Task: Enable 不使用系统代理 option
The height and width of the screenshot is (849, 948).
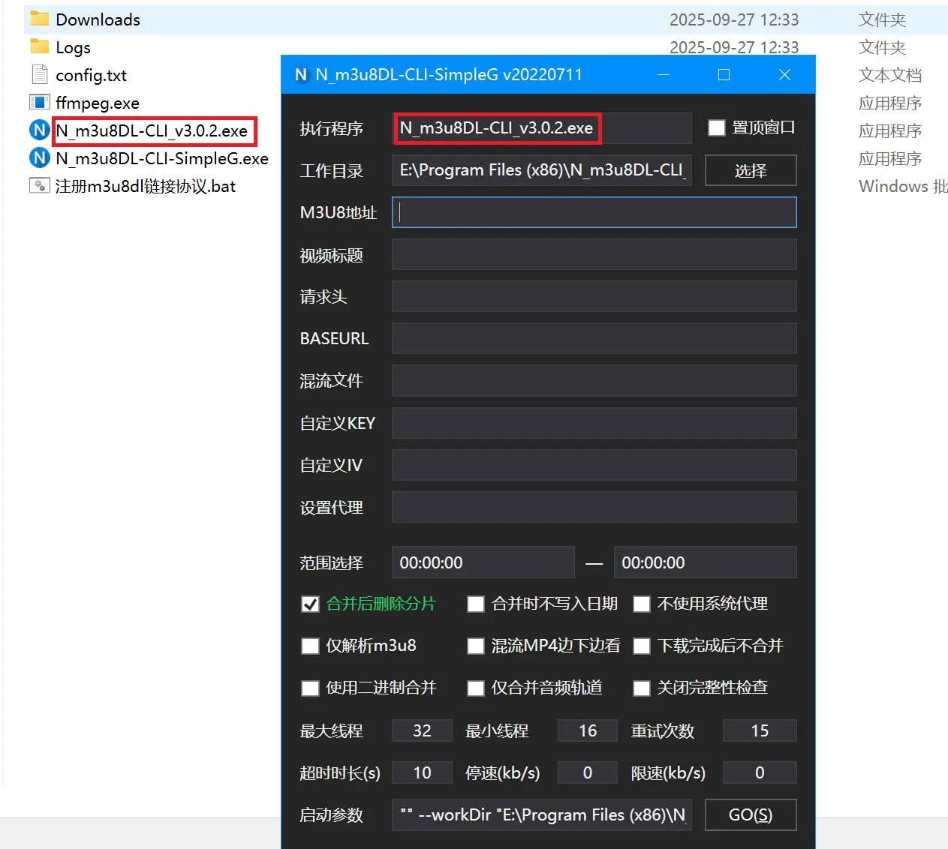Action: point(642,604)
